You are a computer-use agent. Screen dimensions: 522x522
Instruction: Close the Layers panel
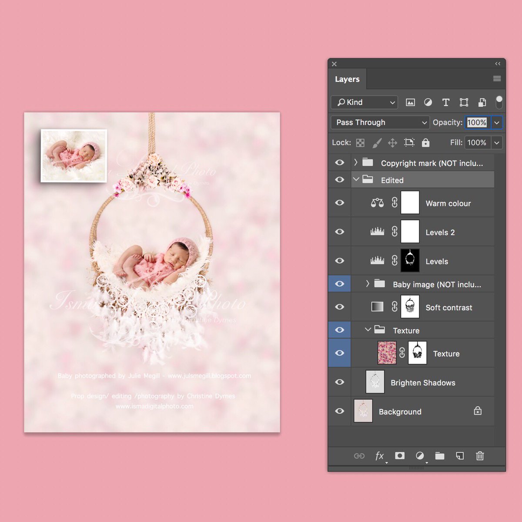tap(334, 64)
